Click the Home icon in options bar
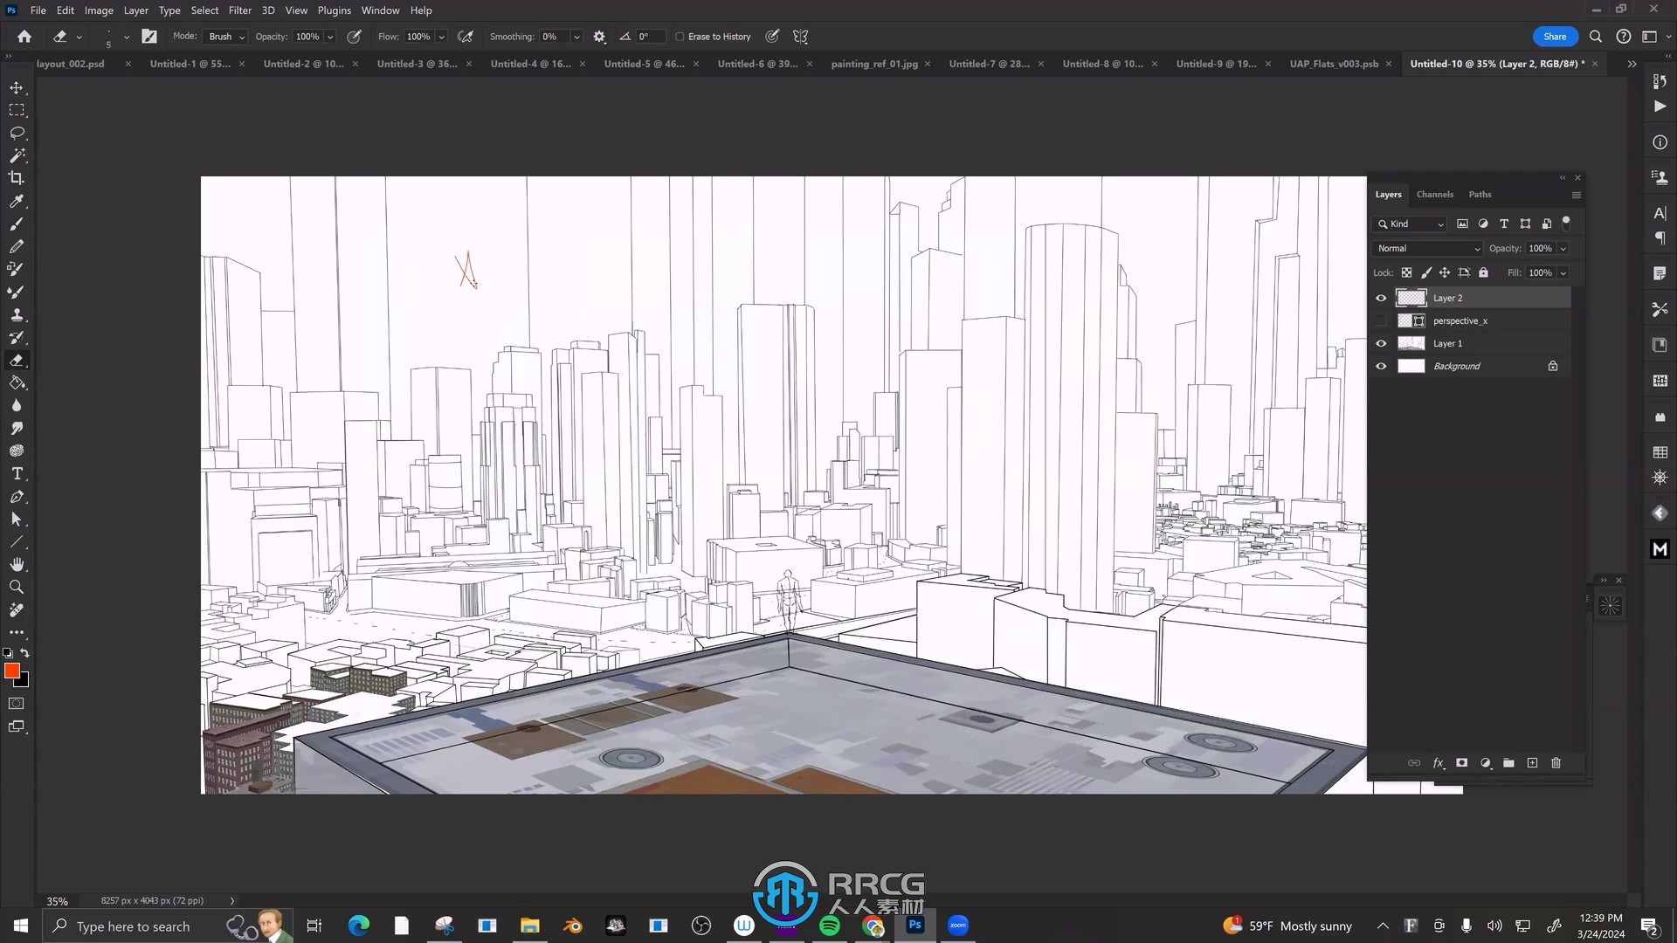Image resolution: width=1677 pixels, height=943 pixels. 24,37
